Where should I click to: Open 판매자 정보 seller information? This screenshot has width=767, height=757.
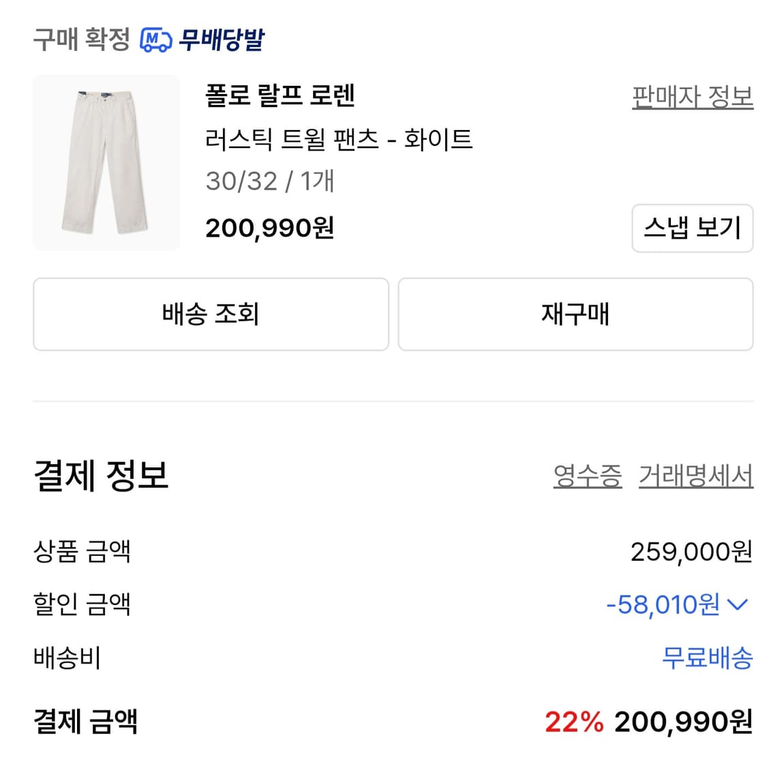coord(691,97)
